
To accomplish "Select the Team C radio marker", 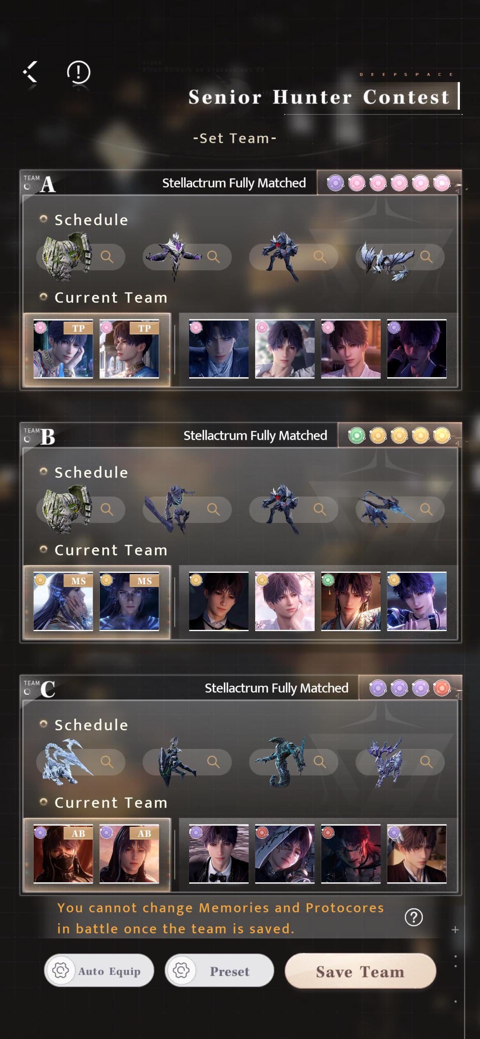I will pyautogui.click(x=27, y=691).
